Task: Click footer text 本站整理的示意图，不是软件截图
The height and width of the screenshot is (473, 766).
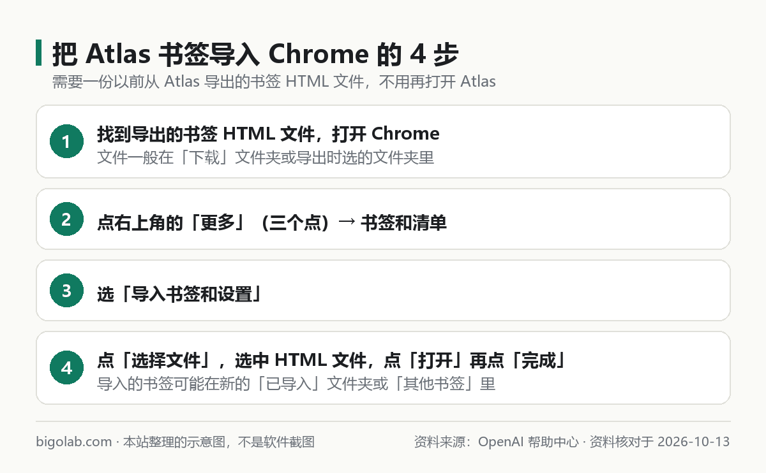Action: pyautogui.click(x=218, y=442)
